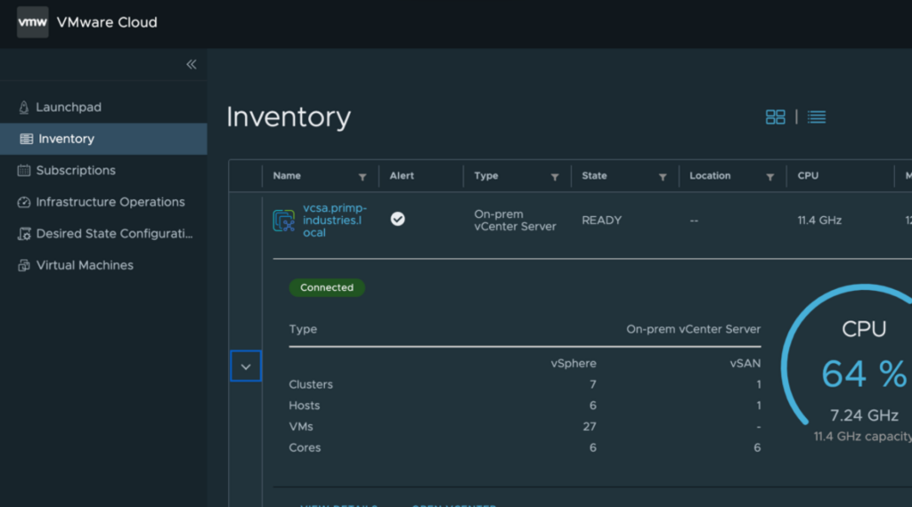Click the vCenter Server icon
This screenshot has width=912, height=507.
click(284, 221)
